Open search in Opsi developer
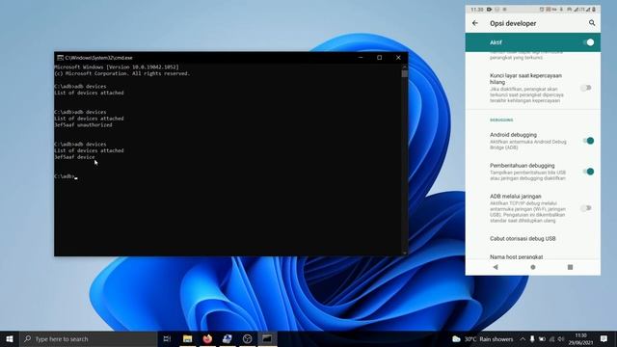This screenshot has width=617, height=347. click(x=592, y=23)
